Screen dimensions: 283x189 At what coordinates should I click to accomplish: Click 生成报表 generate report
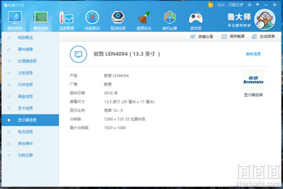(x=263, y=37)
